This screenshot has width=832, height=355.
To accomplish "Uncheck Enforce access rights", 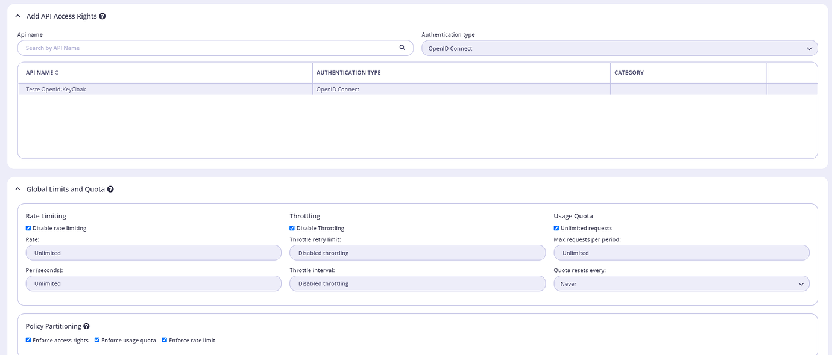I will click(x=28, y=340).
